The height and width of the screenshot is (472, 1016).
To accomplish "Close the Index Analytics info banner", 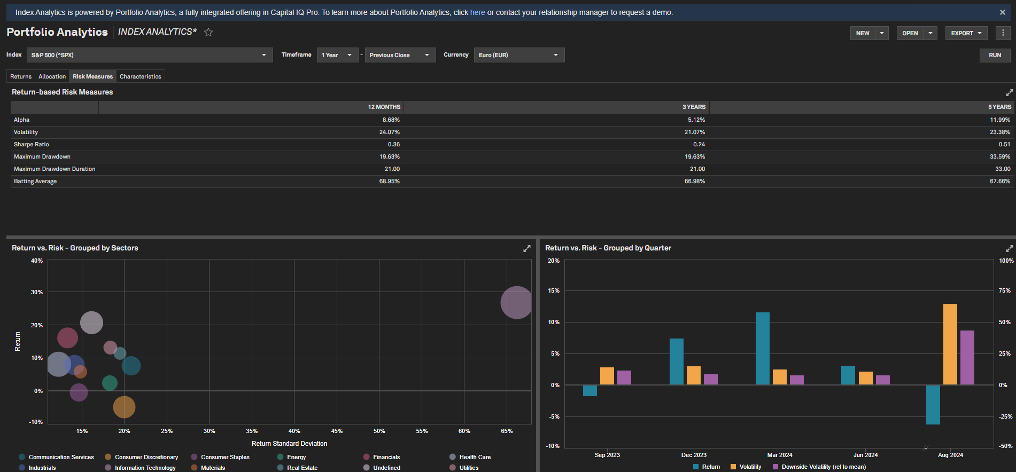I will click(1002, 12).
